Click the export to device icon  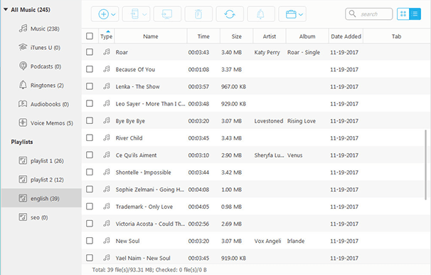click(134, 14)
